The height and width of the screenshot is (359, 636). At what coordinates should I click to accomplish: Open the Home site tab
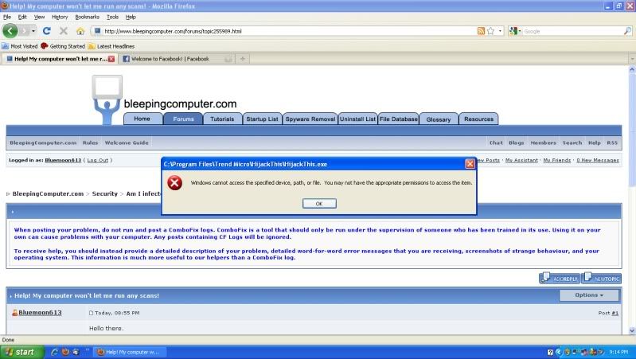pos(142,119)
